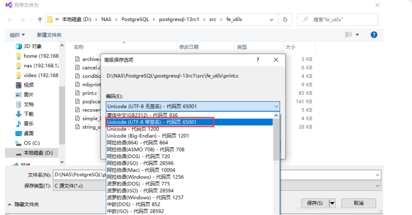Select 图片 in the navigation pane
This screenshot has width=412, height=215.
tap(25, 95)
